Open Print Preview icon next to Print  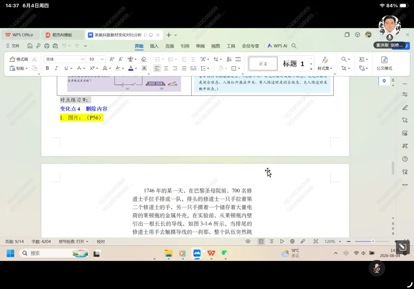(55, 46)
